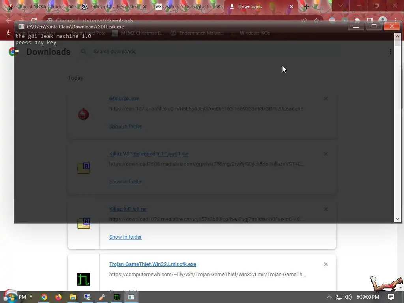
Task: Select the Downloads tab in Chrome
Action: 261,7
